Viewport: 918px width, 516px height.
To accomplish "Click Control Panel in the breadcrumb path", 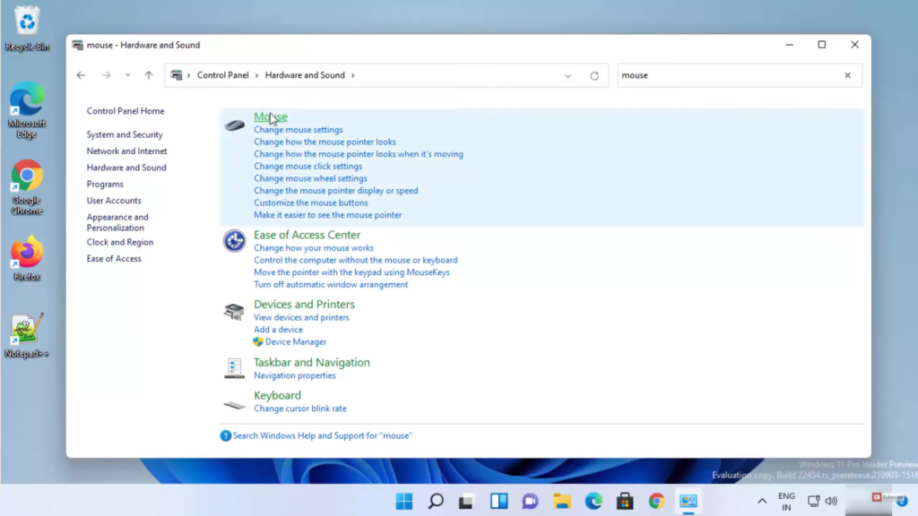I will pos(223,75).
